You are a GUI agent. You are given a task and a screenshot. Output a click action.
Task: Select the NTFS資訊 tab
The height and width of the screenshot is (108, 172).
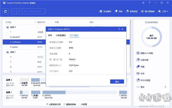tap(74, 35)
